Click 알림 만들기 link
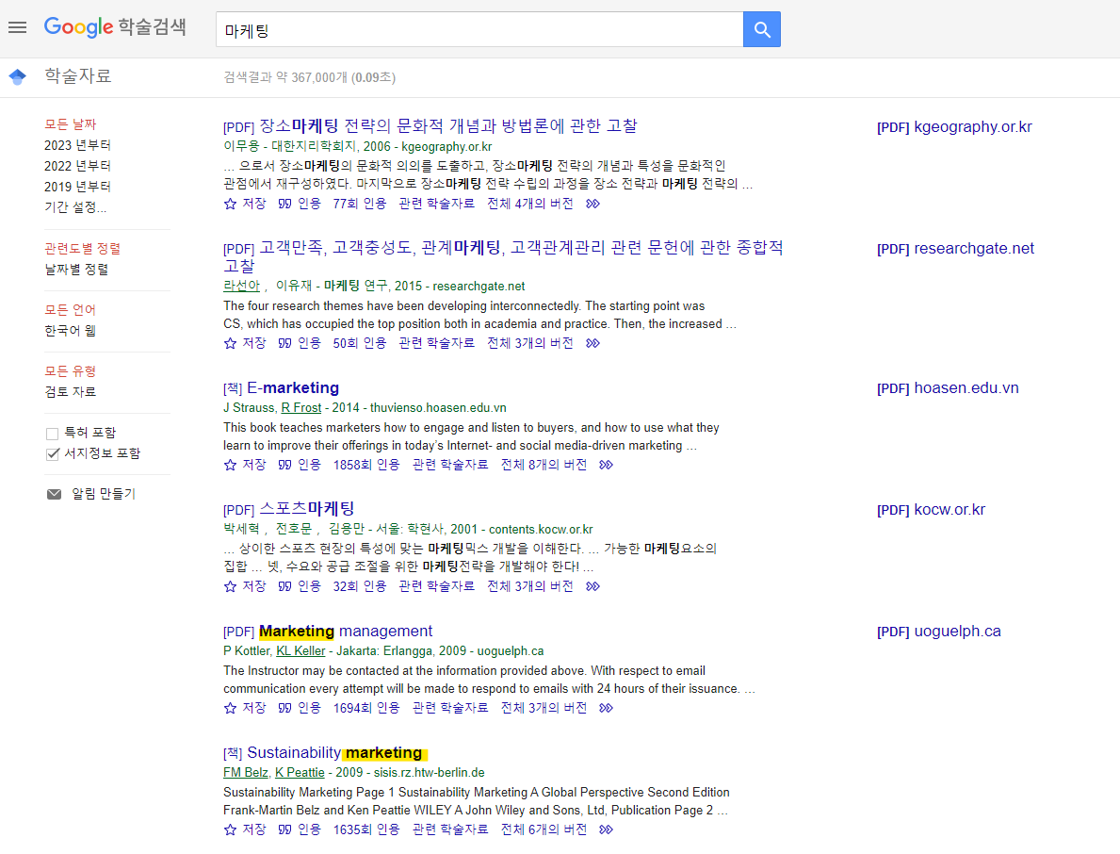 tap(104, 494)
